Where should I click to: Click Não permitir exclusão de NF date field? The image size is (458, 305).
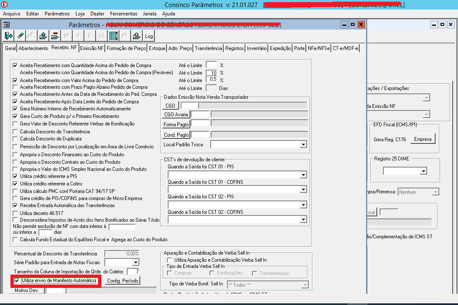coord(122,227)
